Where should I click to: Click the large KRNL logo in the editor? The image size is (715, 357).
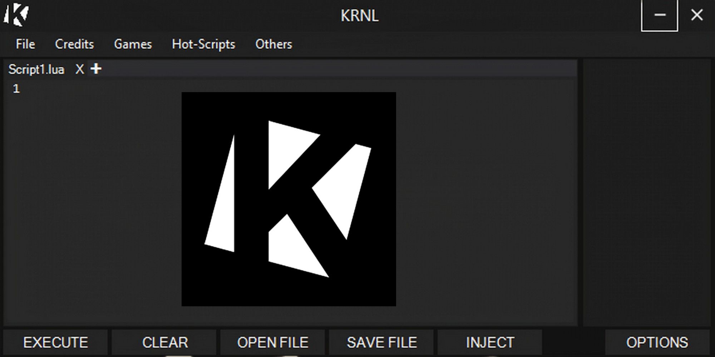289,199
